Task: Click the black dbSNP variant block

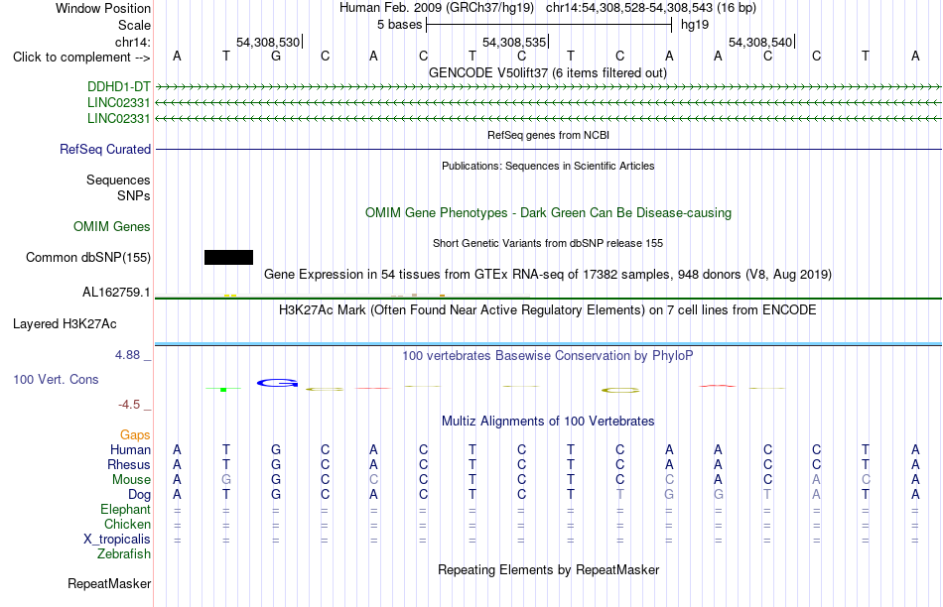Action: (x=228, y=257)
